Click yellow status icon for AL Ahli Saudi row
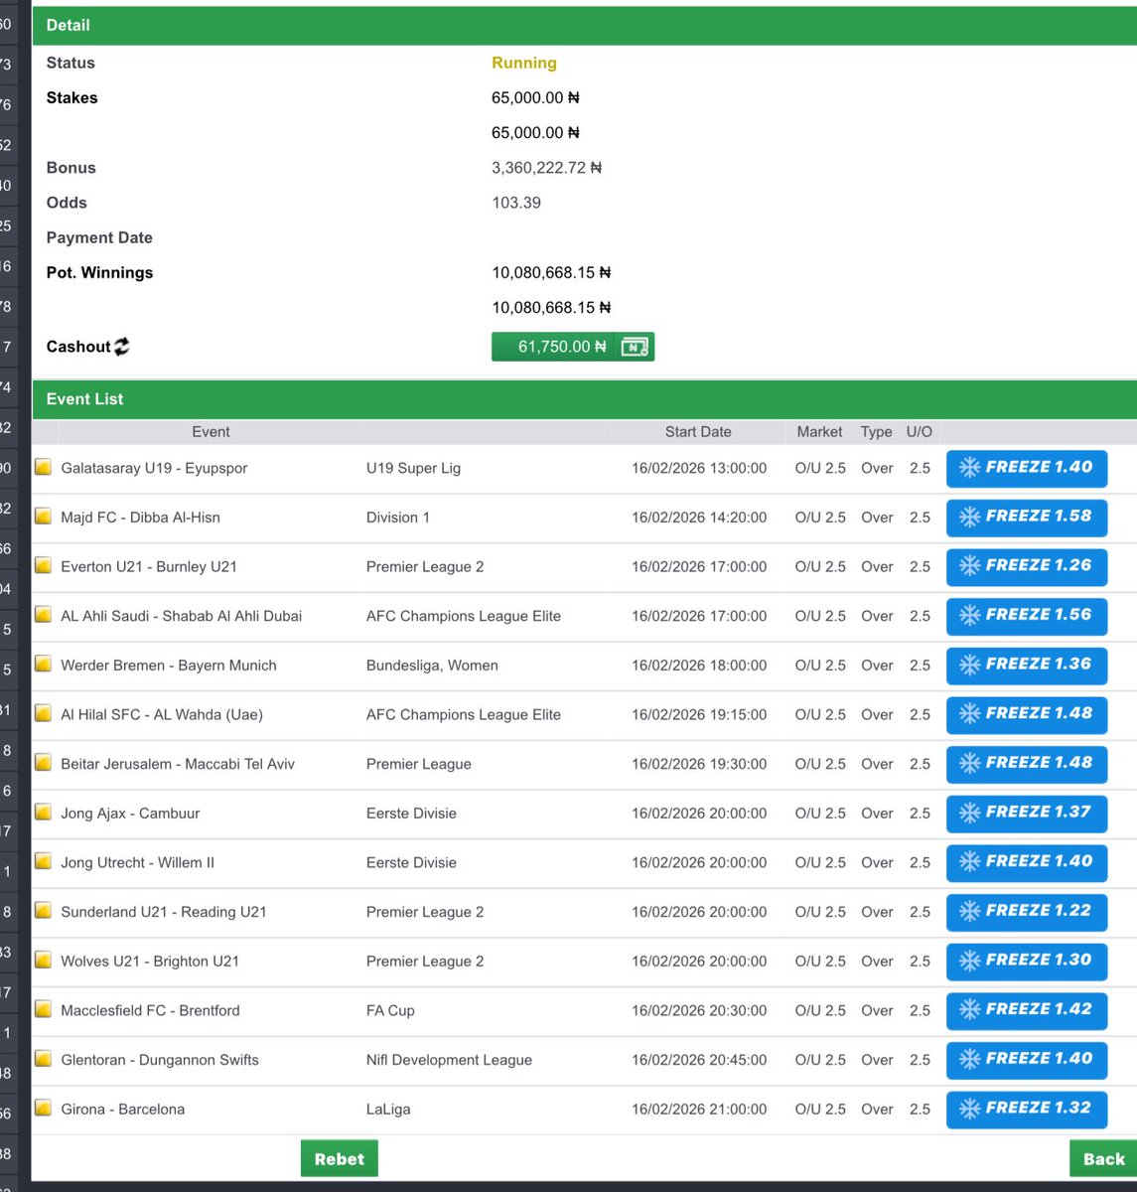This screenshot has height=1192, width=1137. tap(44, 615)
